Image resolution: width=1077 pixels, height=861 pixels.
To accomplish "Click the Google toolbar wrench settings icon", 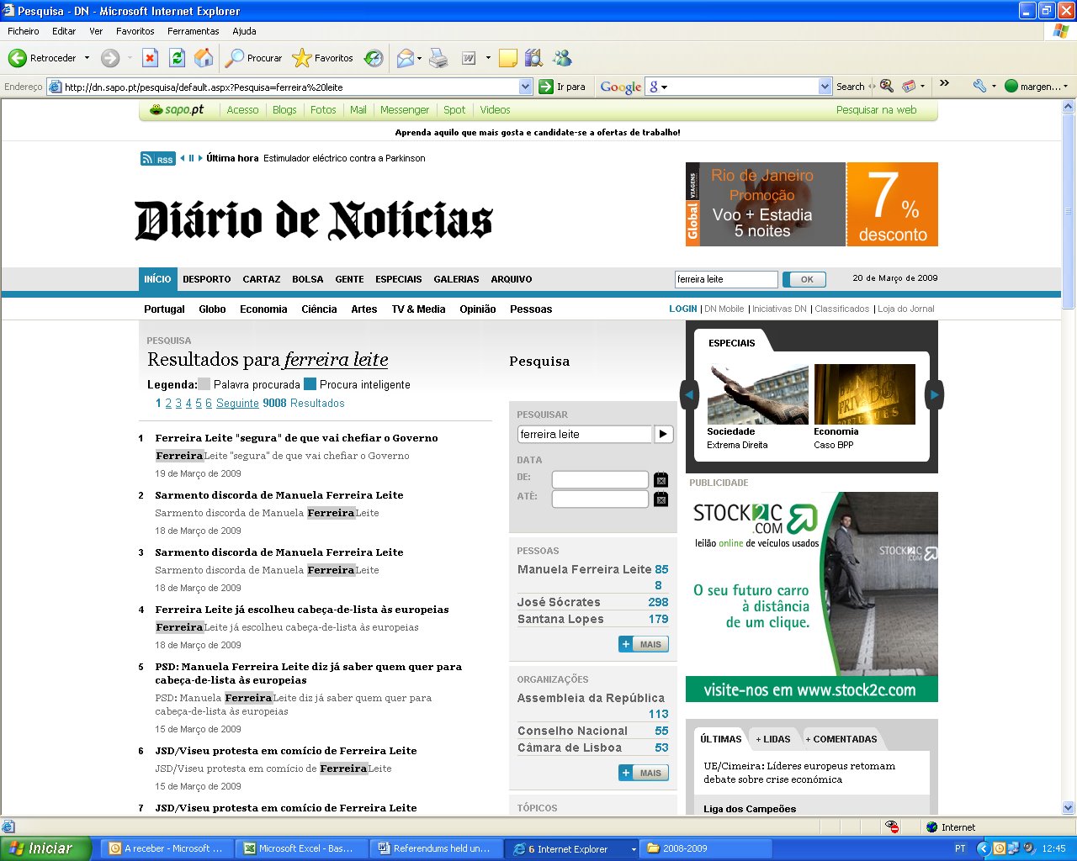I will 979,86.
